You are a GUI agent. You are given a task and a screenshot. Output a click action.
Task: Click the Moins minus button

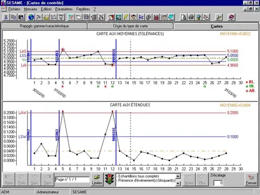pos(189,180)
